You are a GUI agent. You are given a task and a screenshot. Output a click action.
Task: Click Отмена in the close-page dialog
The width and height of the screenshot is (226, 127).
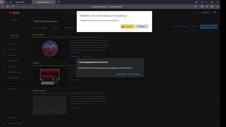[142, 26]
